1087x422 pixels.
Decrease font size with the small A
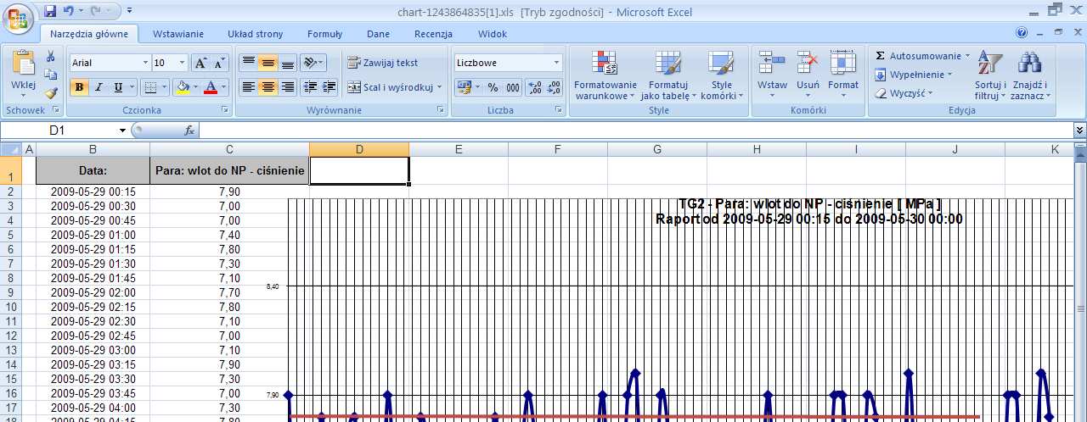click(219, 63)
